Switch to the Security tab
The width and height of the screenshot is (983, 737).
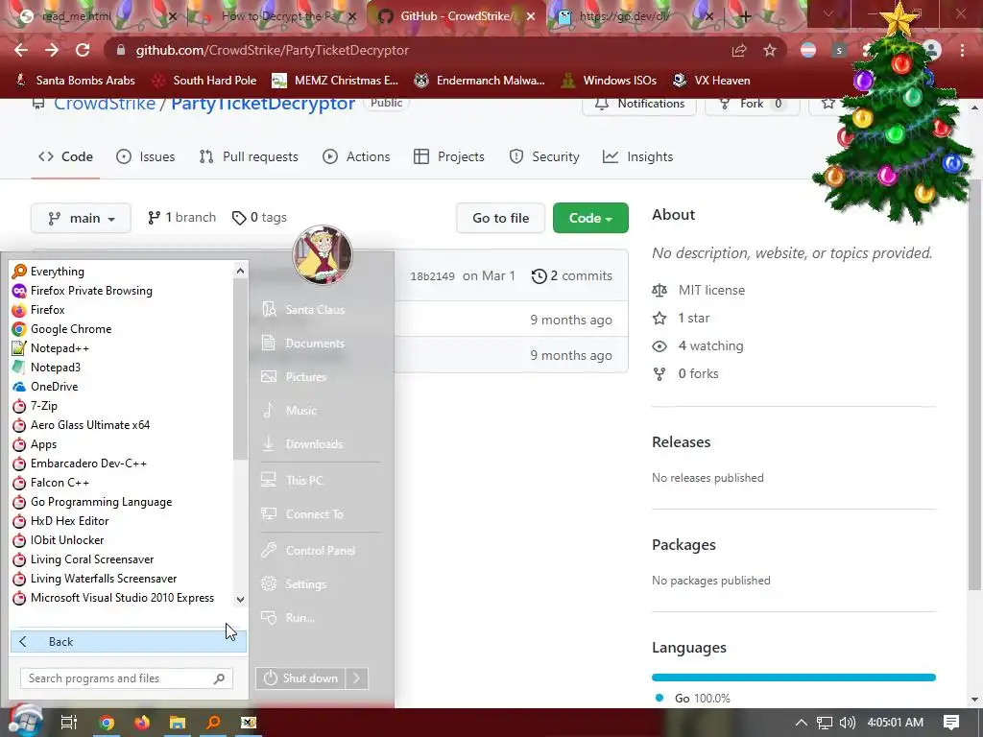point(544,156)
